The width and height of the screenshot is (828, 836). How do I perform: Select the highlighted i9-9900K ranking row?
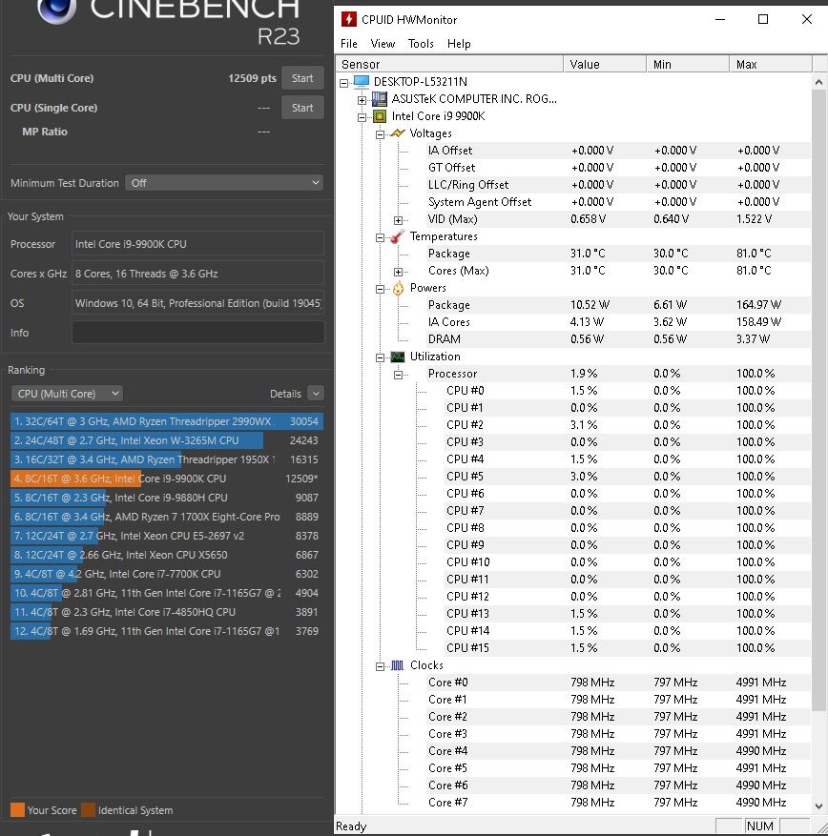pos(166,479)
